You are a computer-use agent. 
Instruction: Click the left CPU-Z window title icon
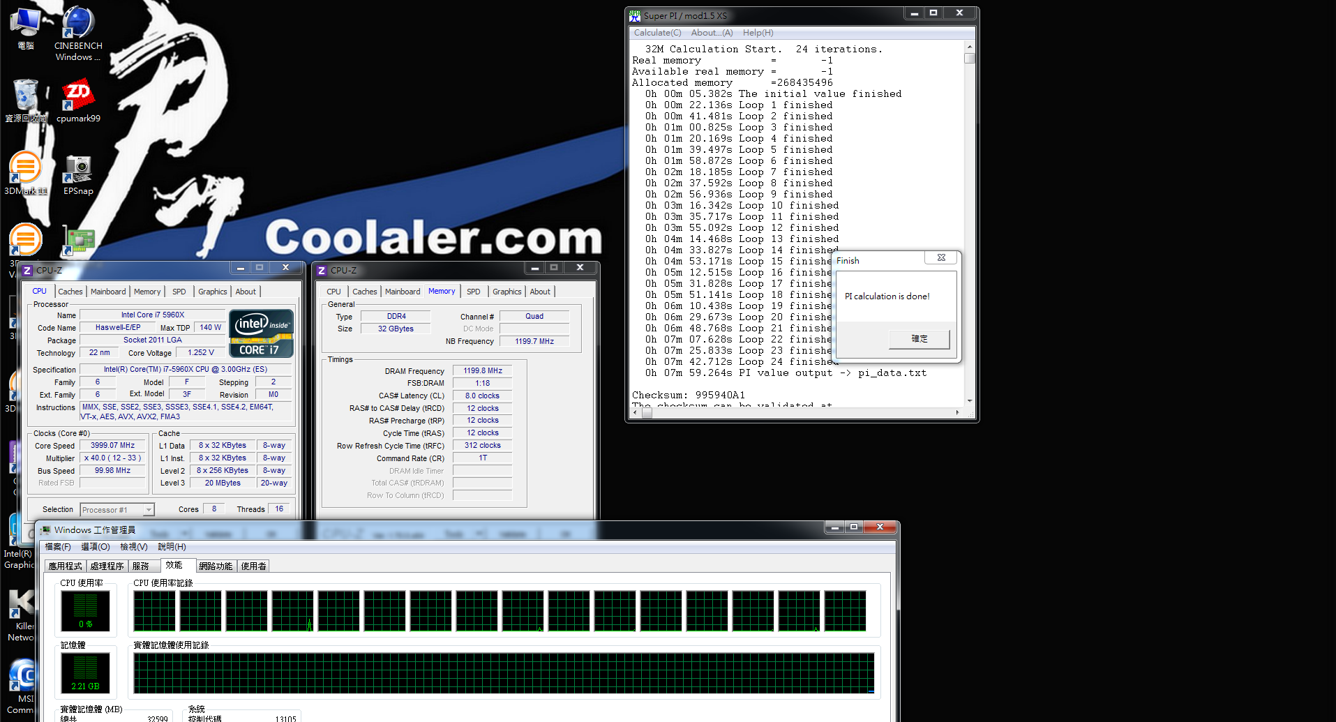click(27, 270)
